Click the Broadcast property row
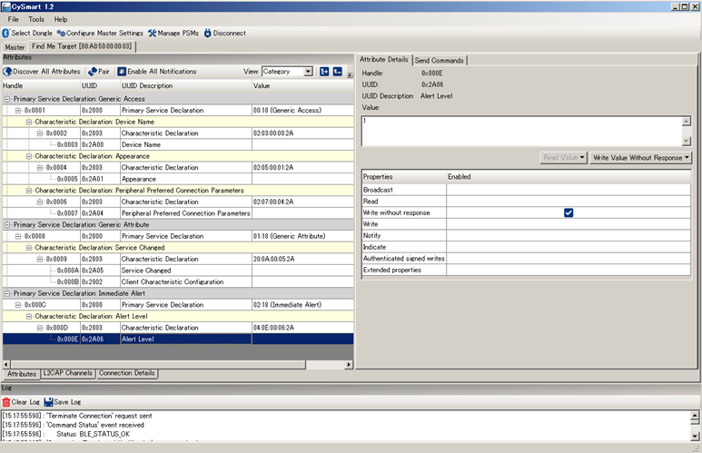This screenshot has height=453, width=702. coord(526,190)
